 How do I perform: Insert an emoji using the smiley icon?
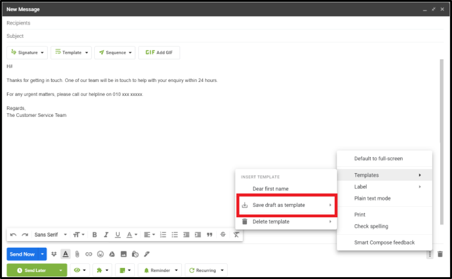coord(100,254)
